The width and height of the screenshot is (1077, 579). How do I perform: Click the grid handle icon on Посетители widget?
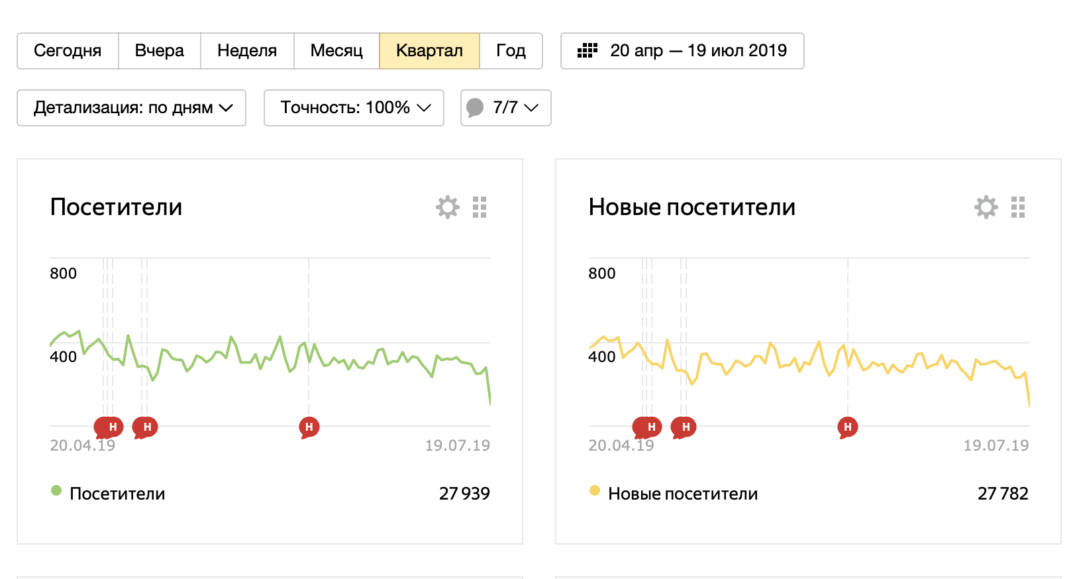(480, 207)
